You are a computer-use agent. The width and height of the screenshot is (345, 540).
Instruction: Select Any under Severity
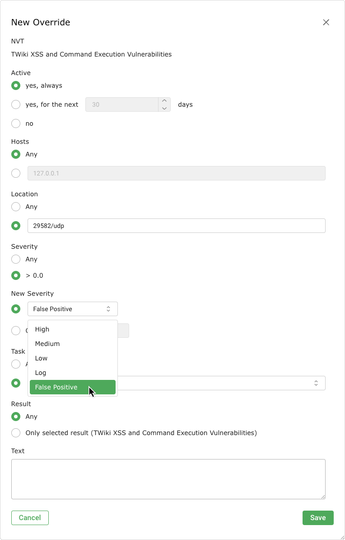click(x=16, y=259)
